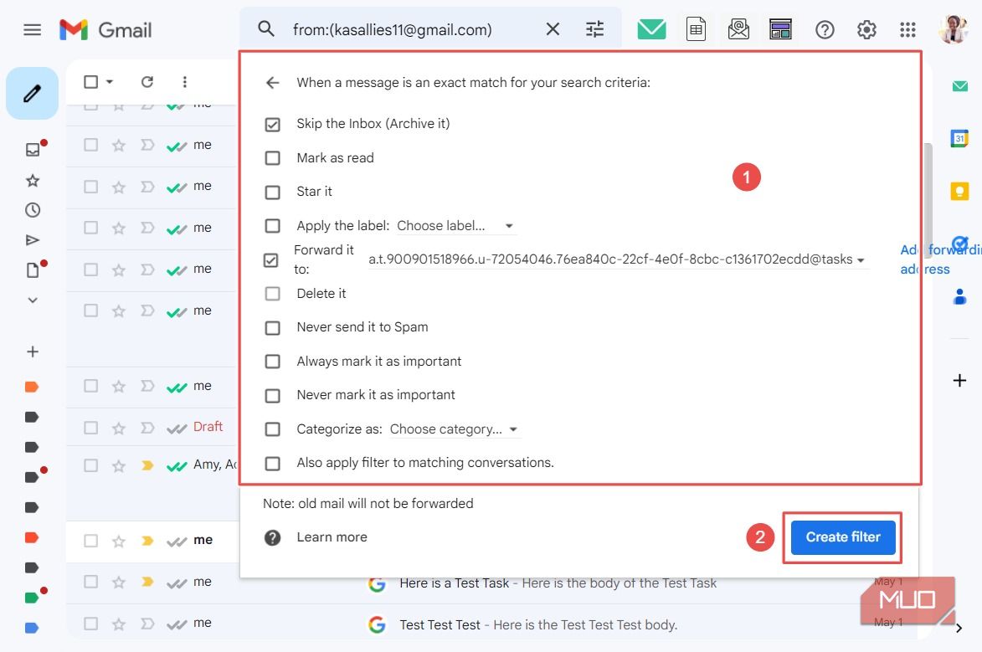This screenshot has height=652, width=982.
Task: Tick the select-all checkbox in toolbar
Action: (x=90, y=81)
